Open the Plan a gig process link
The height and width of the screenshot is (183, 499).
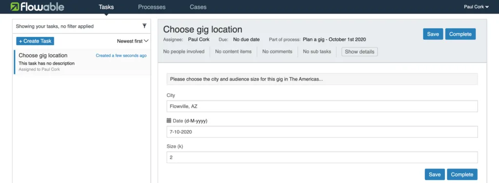click(334, 40)
